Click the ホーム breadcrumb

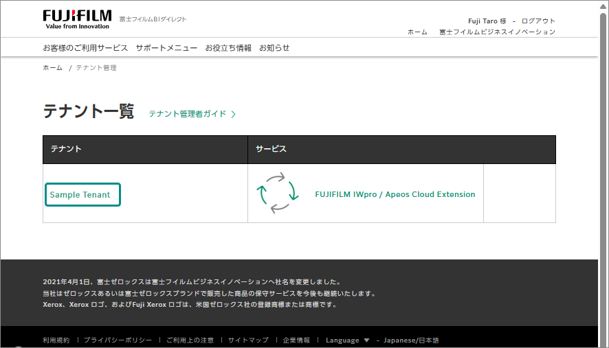tap(52, 68)
